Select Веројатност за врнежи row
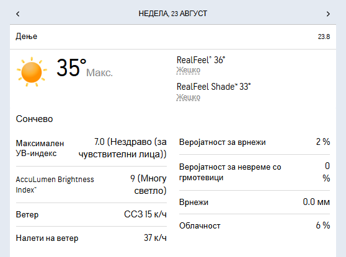346x257 pixels. [x=254, y=142]
